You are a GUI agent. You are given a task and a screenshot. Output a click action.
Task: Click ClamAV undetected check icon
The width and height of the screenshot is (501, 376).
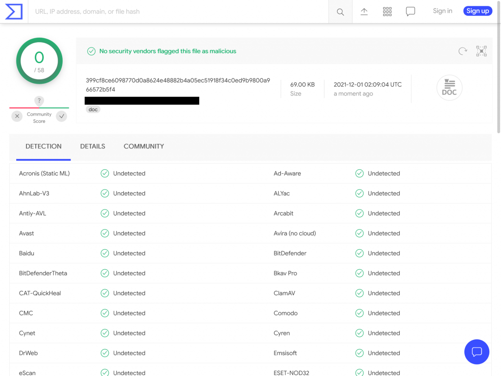360,293
